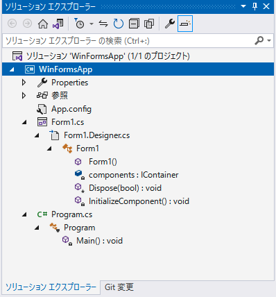Open the search options dropdown arrow
This screenshot has height=297, width=276.
(269, 41)
